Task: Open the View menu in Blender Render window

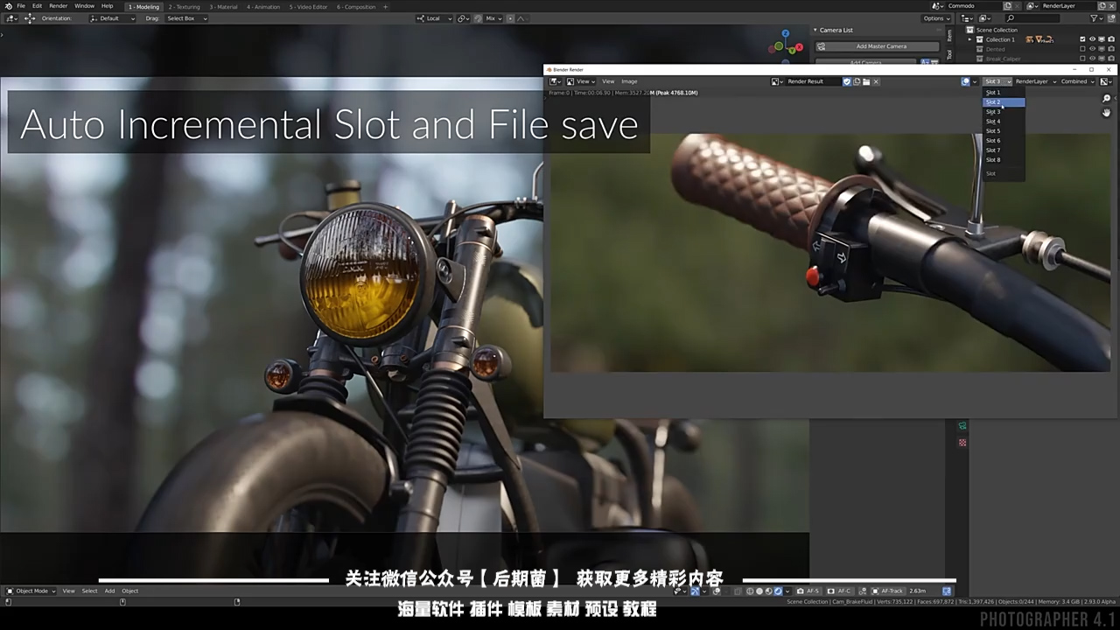Action: [608, 81]
